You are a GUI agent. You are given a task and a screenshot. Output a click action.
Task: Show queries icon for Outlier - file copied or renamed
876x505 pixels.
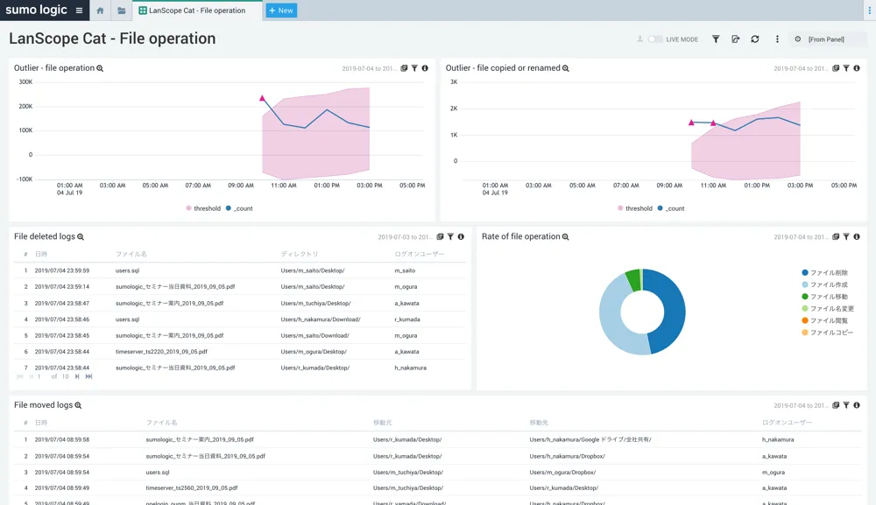point(836,68)
